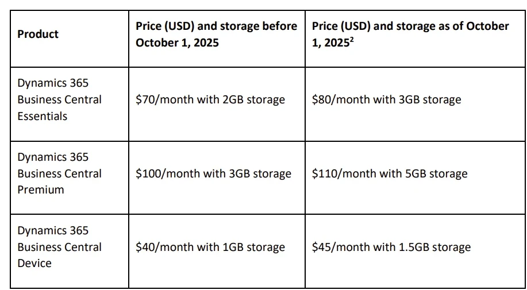Select the "before October 1, 2025" column header
527x290 pixels.
216,34
